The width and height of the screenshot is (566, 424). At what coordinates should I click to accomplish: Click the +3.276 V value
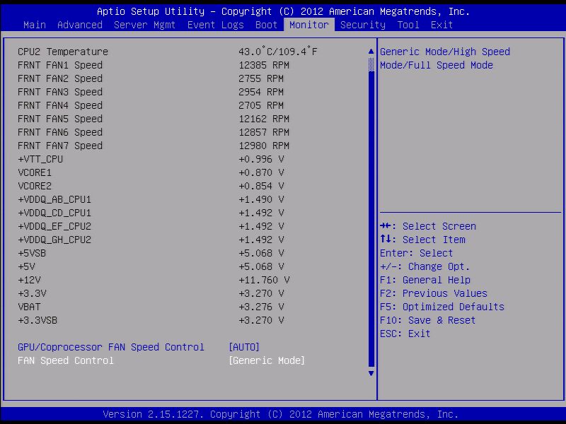[x=261, y=307]
